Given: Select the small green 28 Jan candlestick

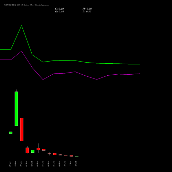Looking at the screenshot, I should [x=11, y=133].
